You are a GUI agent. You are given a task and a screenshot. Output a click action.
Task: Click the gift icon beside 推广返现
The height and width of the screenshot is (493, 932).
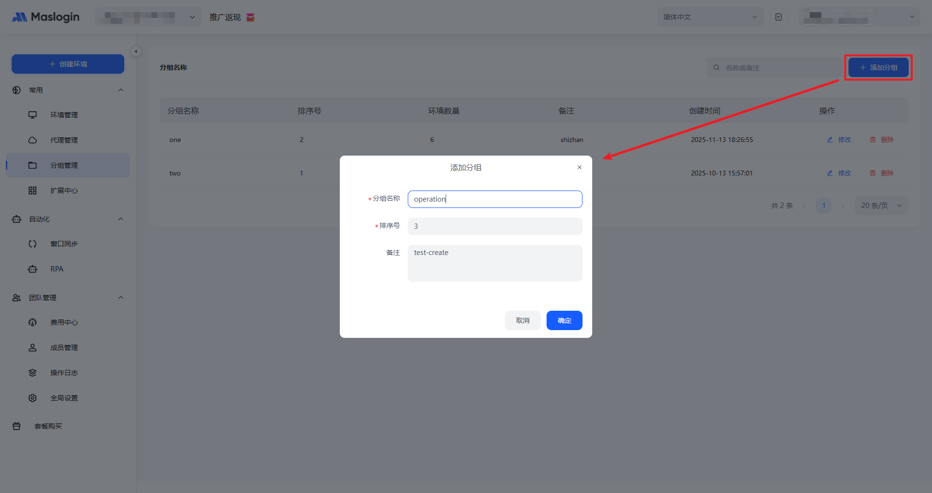click(250, 17)
